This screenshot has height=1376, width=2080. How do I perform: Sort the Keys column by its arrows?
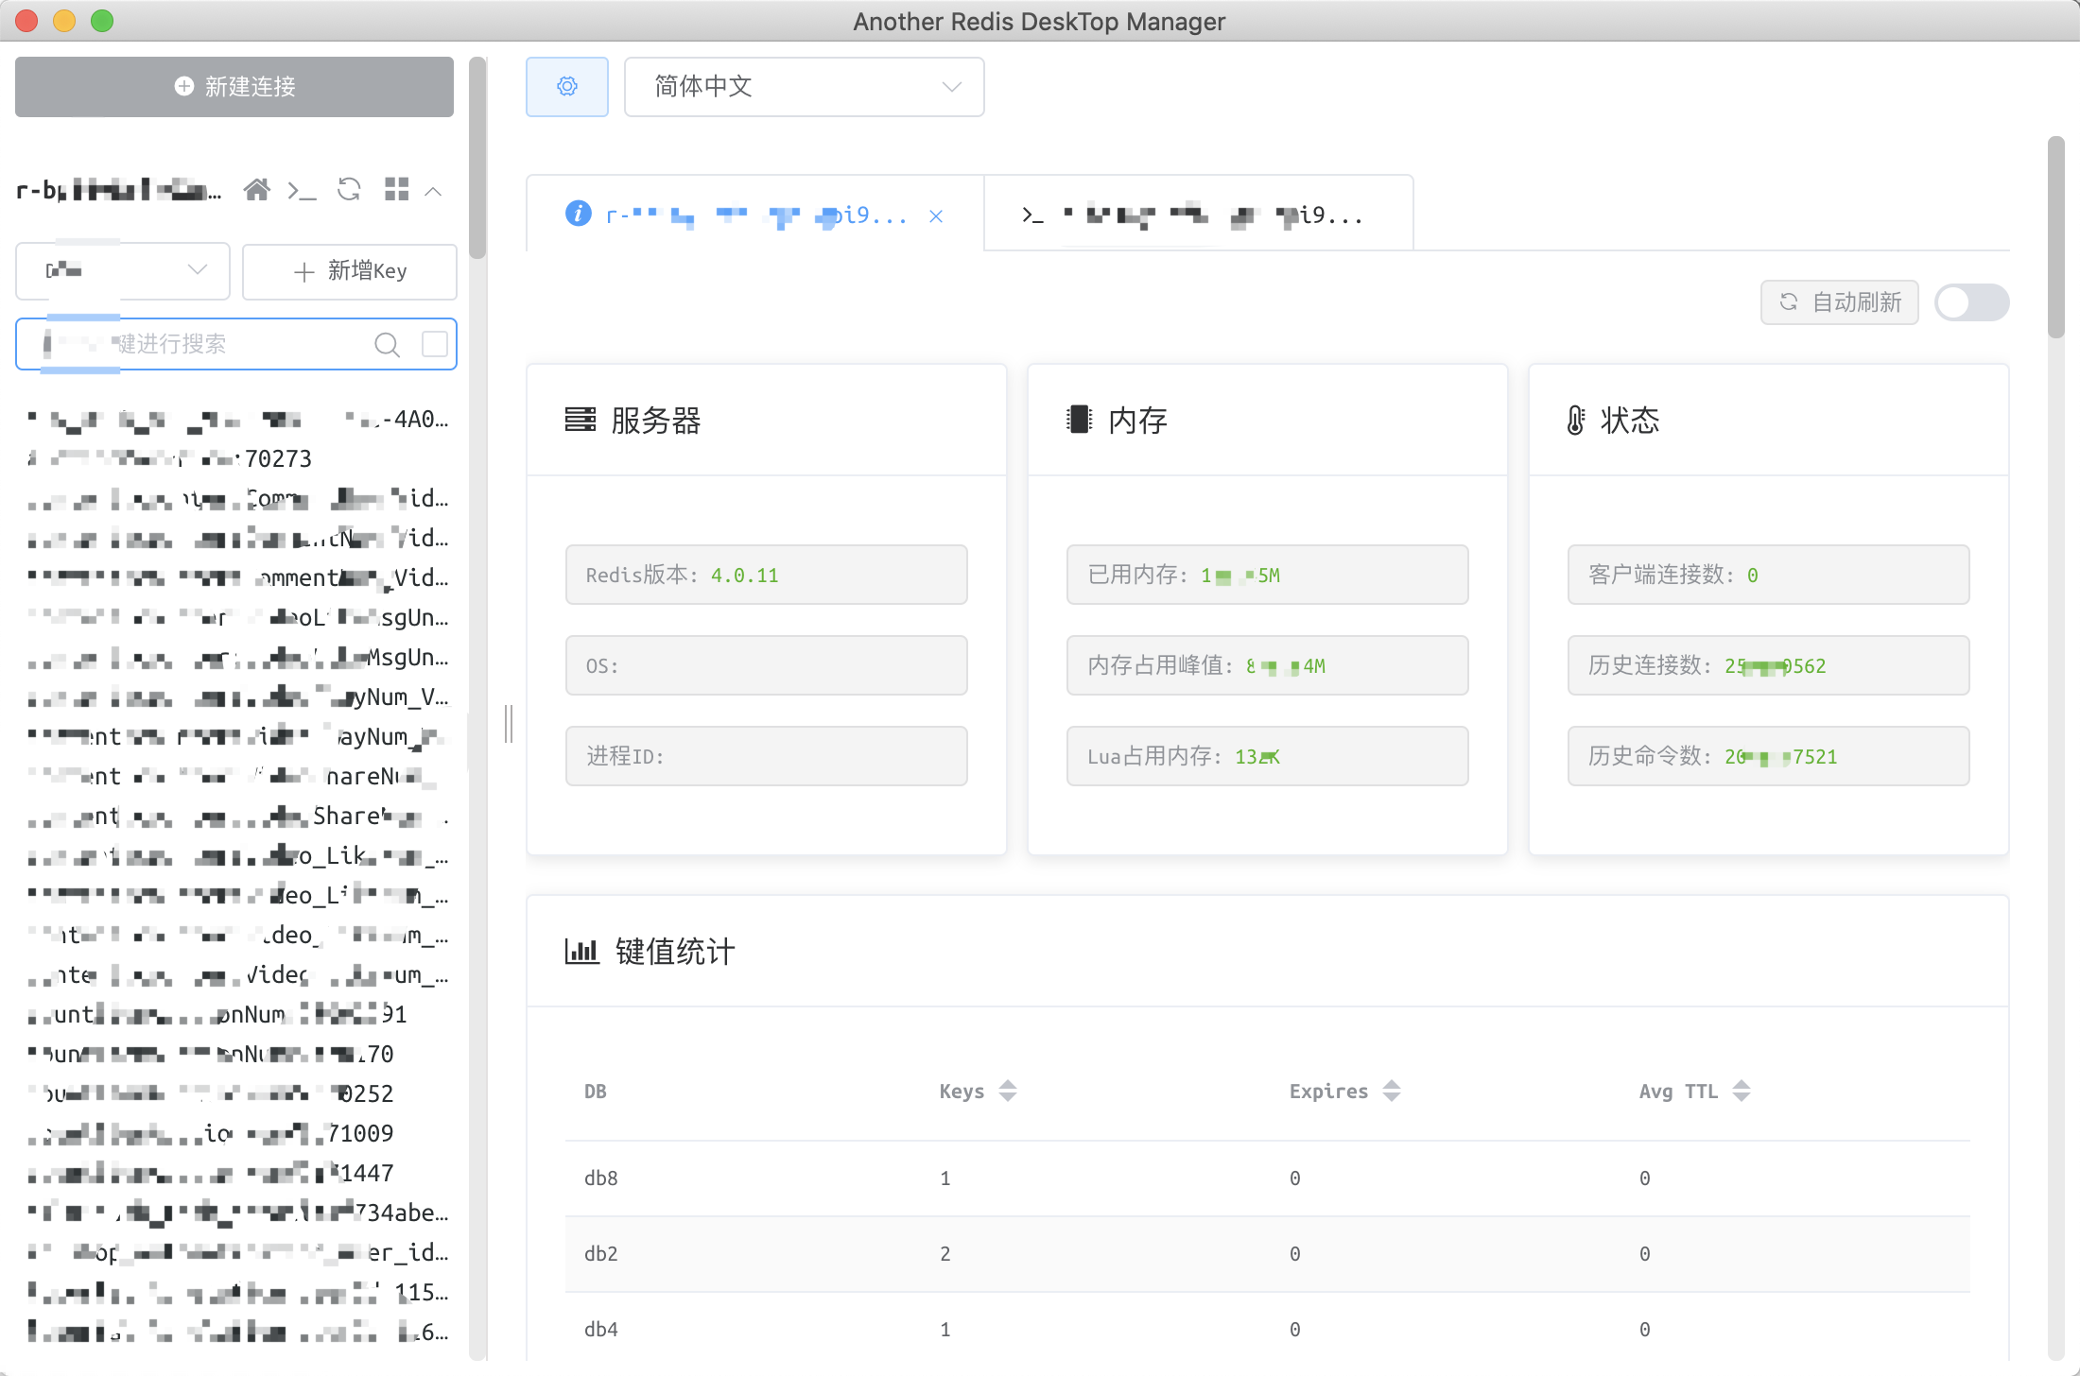click(1008, 1091)
